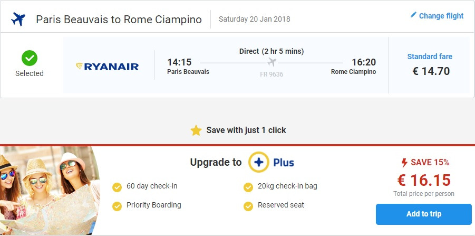Click the yellow star icon

(x=196, y=130)
